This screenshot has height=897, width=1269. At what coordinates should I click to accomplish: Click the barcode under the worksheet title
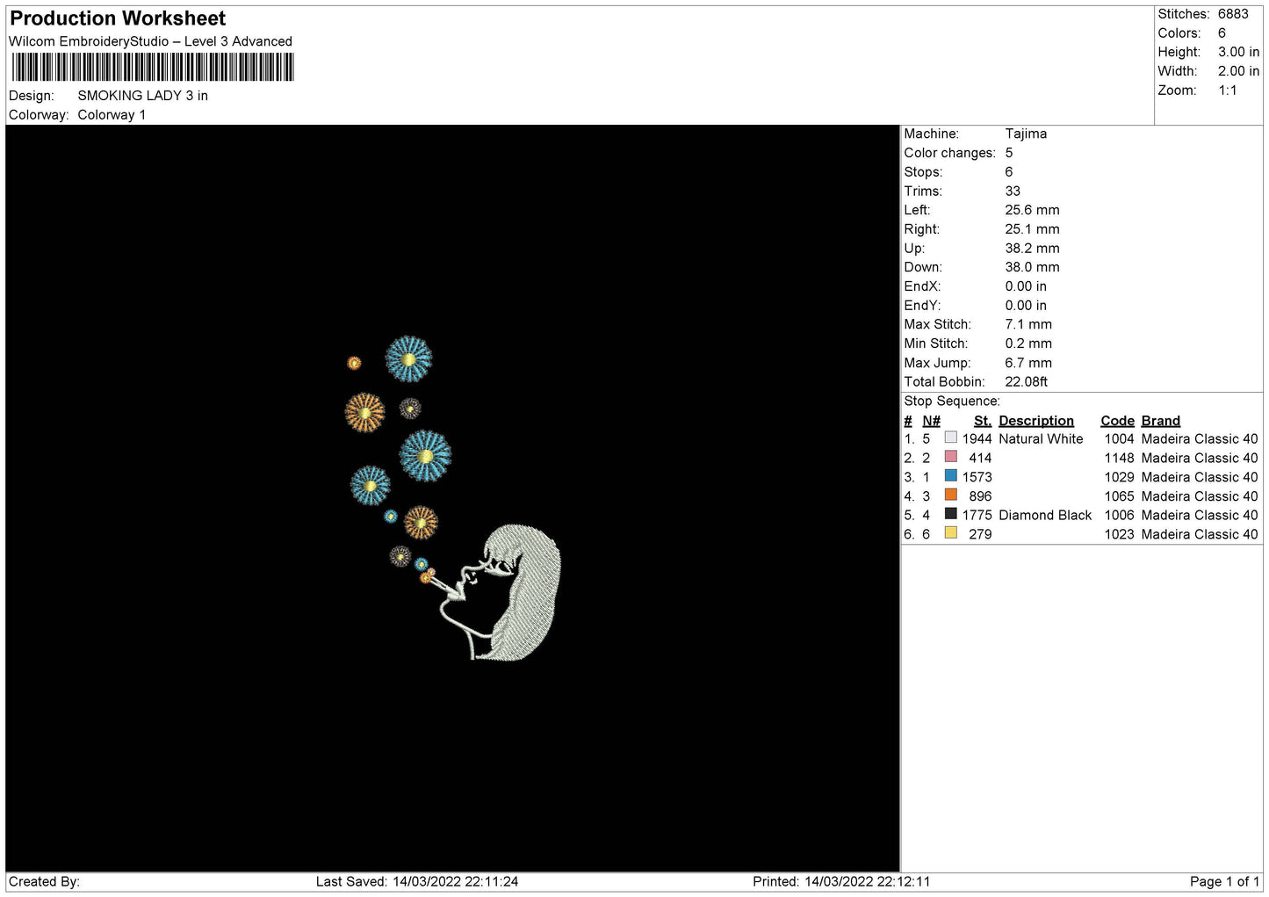click(x=153, y=68)
